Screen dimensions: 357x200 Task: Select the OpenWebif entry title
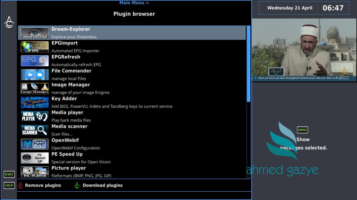tap(65, 140)
